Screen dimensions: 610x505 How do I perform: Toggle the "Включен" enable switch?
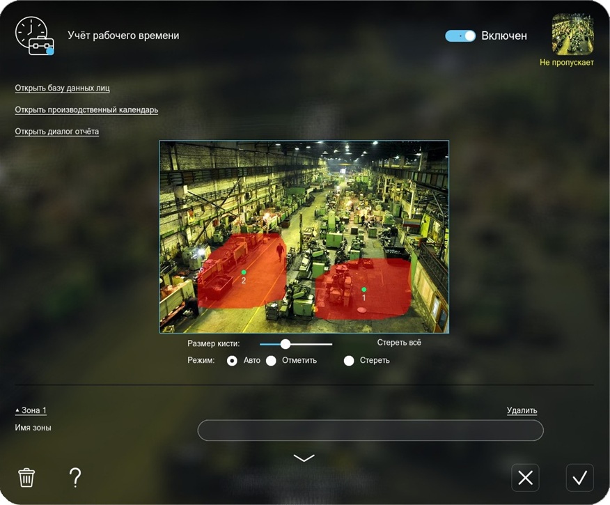click(x=460, y=36)
